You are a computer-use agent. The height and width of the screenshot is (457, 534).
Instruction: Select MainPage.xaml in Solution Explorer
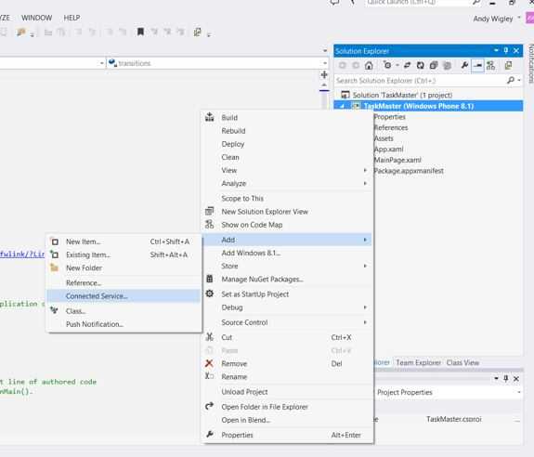point(397,160)
